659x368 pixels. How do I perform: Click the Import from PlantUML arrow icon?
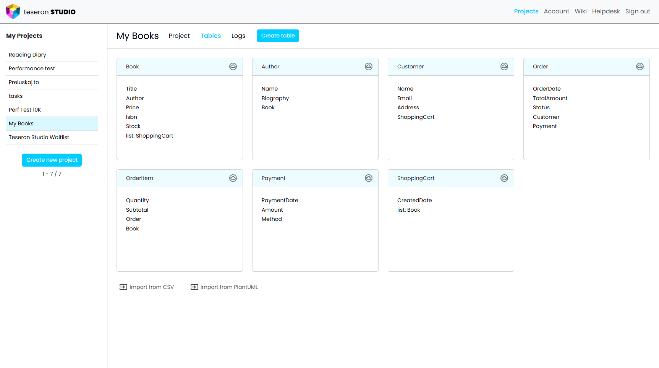(194, 287)
